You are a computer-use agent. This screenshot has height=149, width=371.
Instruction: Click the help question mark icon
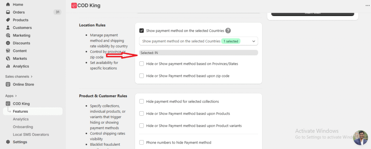(x=228, y=31)
